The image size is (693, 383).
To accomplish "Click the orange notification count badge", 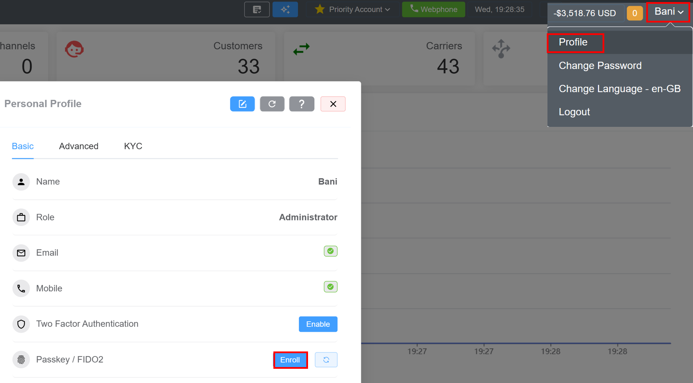I will coord(634,13).
